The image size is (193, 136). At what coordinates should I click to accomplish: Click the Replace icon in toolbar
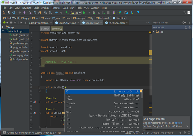click(x=50, y=13)
